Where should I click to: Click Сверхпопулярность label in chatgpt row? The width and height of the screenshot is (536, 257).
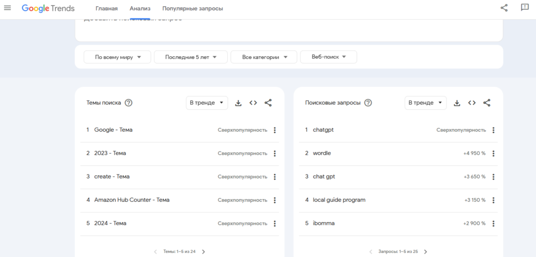click(461, 130)
